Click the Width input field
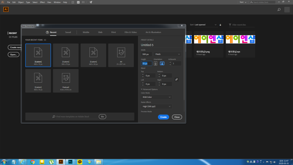293x165 pixels. pyautogui.click(x=146, y=54)
